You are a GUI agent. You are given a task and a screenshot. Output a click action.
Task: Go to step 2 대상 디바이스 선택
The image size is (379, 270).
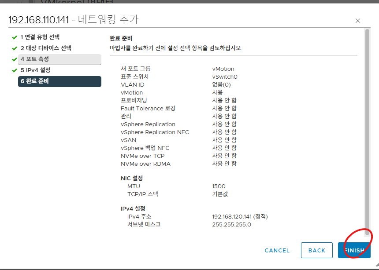click(x=46, y=48)
